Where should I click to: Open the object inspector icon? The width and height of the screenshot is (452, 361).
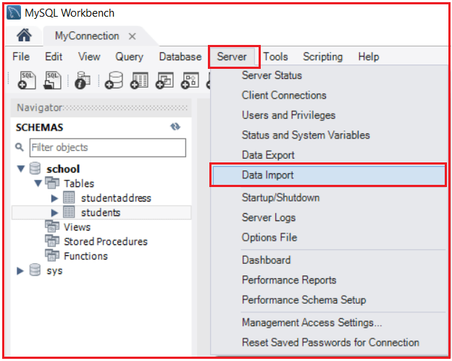(x=83, y=80)
